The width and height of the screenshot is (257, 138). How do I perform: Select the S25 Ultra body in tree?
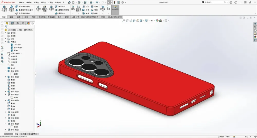16,45
